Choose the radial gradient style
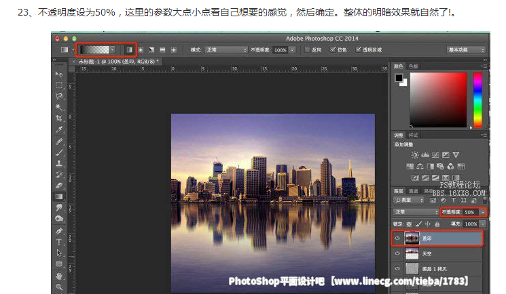The height and width of the screenshot is (294, 506). point(141,50)
